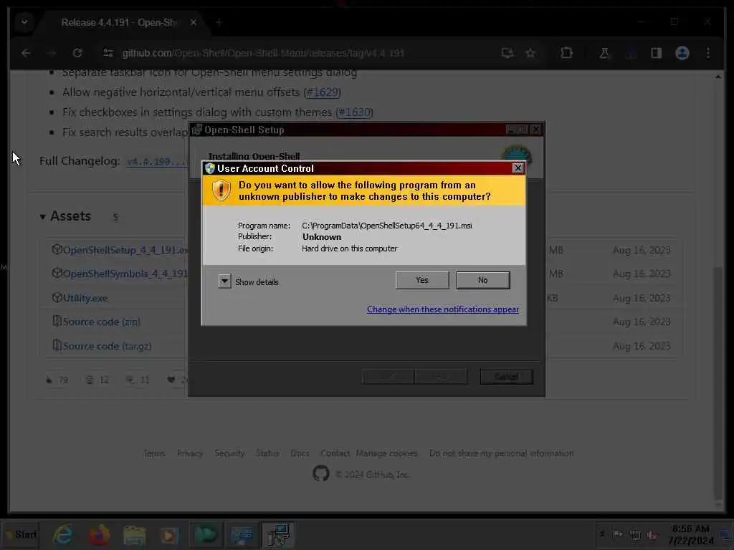Bookmark this page with star icon
This screenshot has height=550, width=734.
click(x=530, y=53)
